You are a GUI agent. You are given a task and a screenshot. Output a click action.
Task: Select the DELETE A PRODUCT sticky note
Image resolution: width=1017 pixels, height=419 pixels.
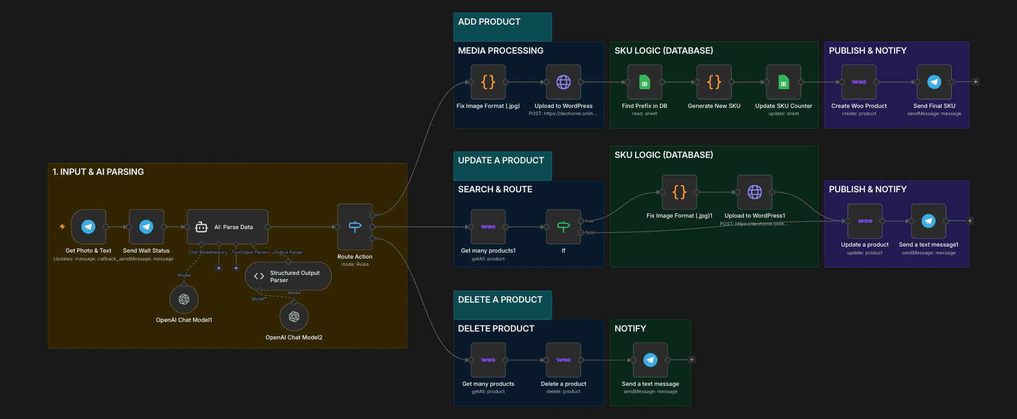pyautogui.click(x=502, y=305)
